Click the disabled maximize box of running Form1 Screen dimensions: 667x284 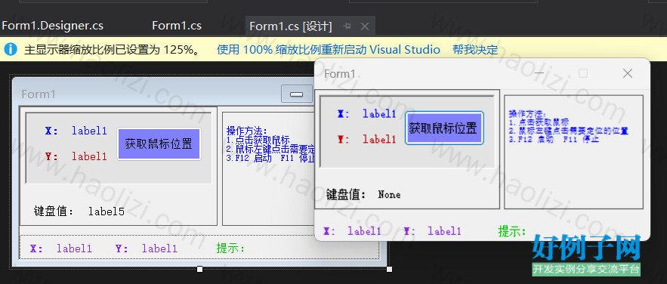[x=583, y=73]
